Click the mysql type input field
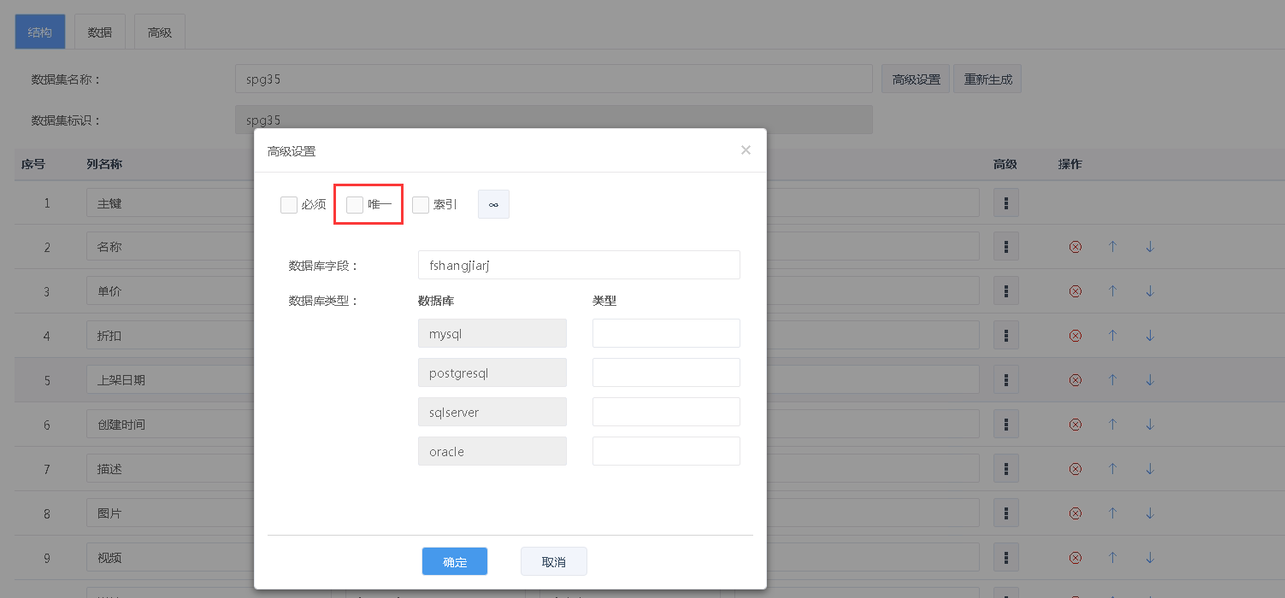The width and height of the screenshot is (1285, 598). click(x=666, y=333)
